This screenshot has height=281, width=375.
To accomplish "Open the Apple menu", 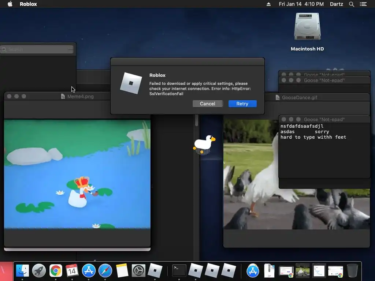I will pyautogui.click(x=10, y=4).
